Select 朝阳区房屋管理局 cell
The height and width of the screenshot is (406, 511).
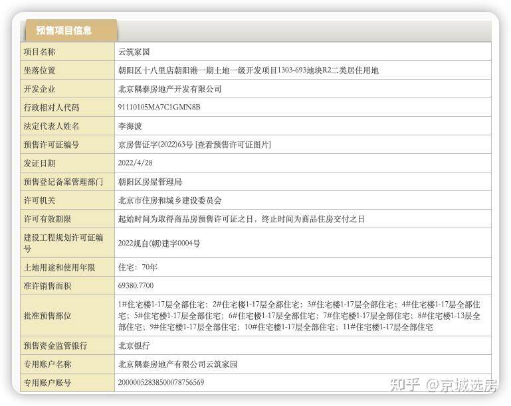(x=150, y=182)
